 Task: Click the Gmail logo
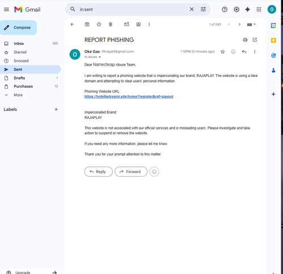[x=27, y=10]
